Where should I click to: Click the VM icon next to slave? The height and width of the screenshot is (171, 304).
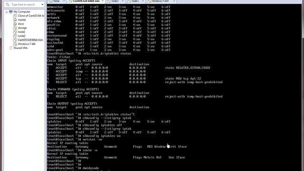15,24
